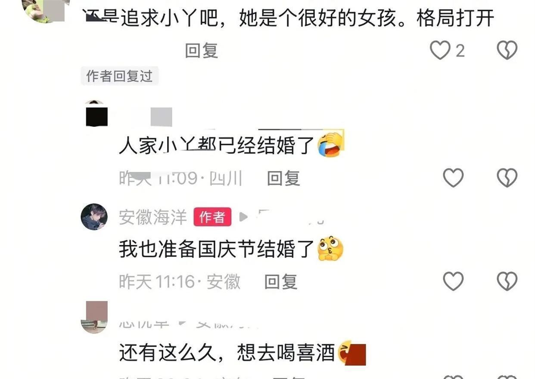Dislike the author's 昨天 11:16 comment
The height and width of the screenshot is (379, 535).
(507, 281)
